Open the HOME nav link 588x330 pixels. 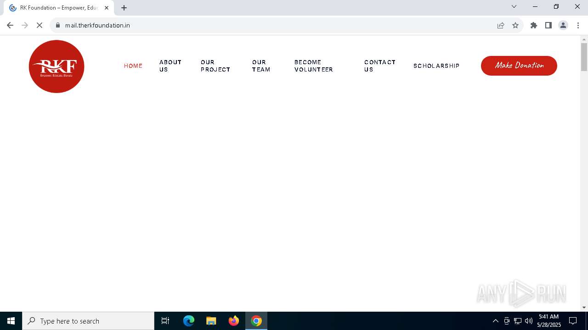133,66
